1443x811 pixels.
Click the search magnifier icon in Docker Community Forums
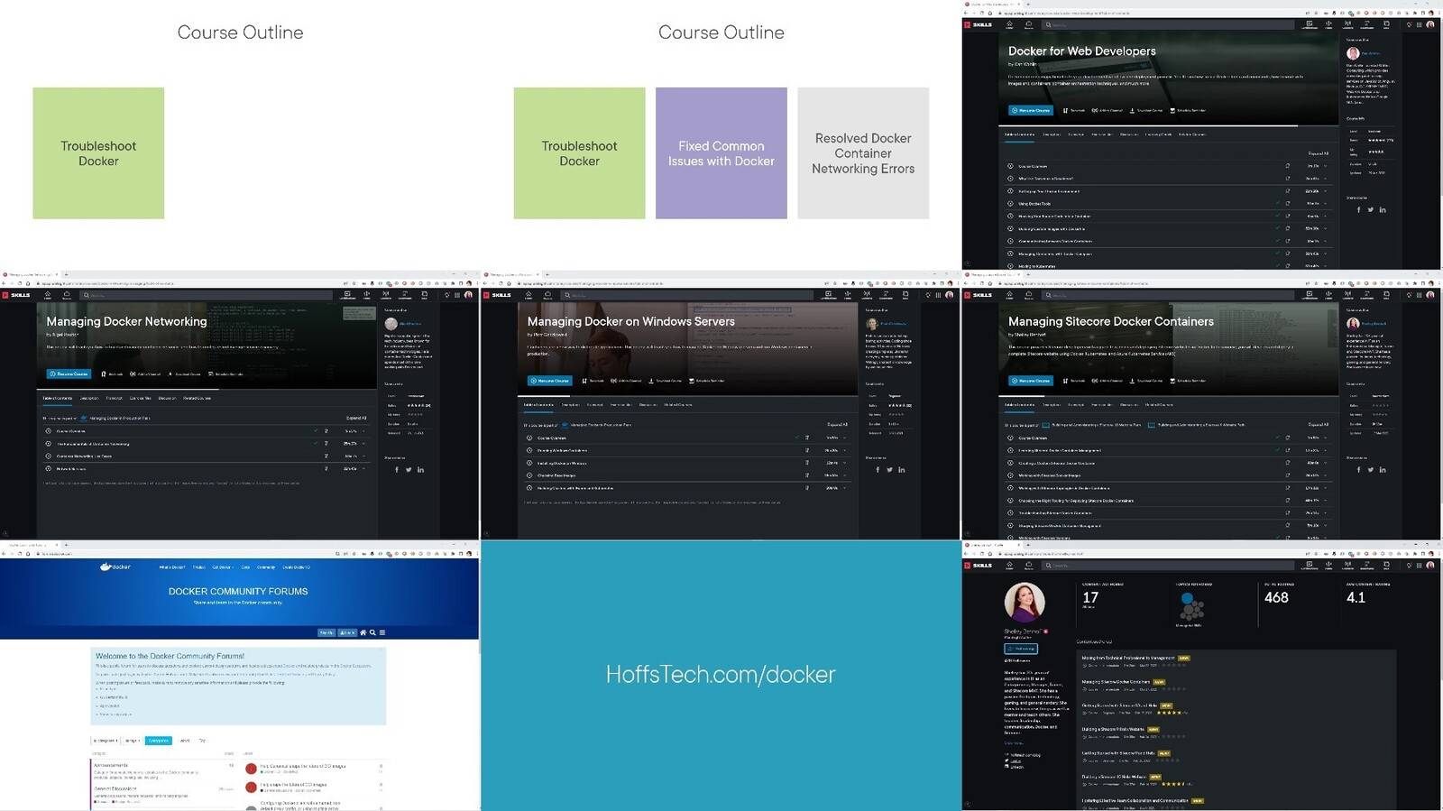point(372,632)
